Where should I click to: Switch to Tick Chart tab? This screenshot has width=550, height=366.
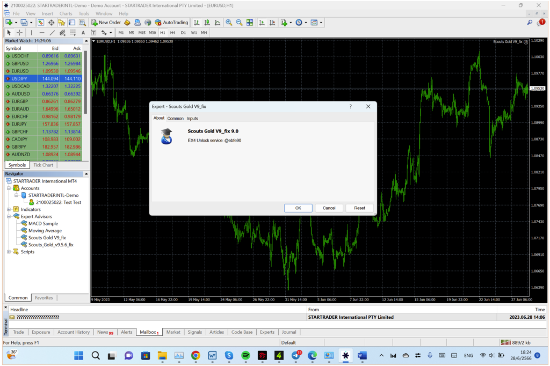tap(43, 165)
